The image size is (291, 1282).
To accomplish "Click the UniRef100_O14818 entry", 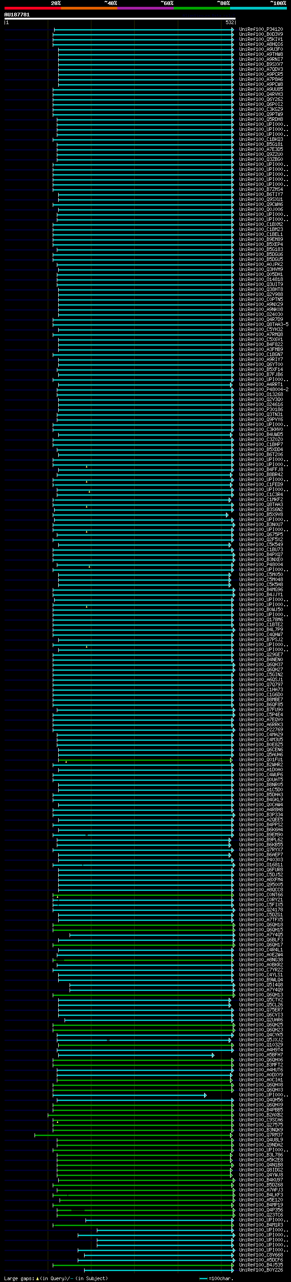I will 261,279.
